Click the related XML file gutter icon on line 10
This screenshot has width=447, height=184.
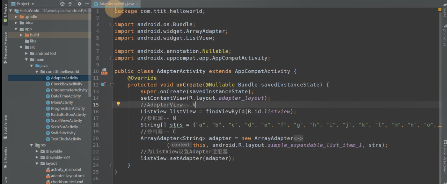104,71
